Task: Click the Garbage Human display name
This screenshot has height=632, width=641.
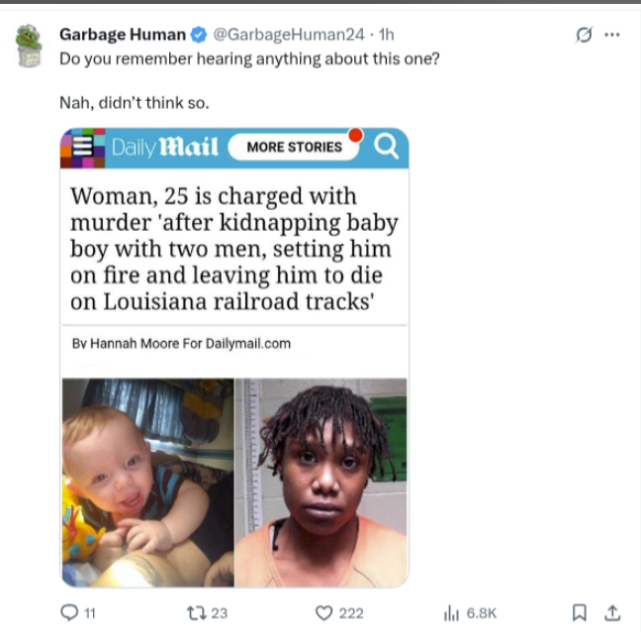Action: pos(122,35)
